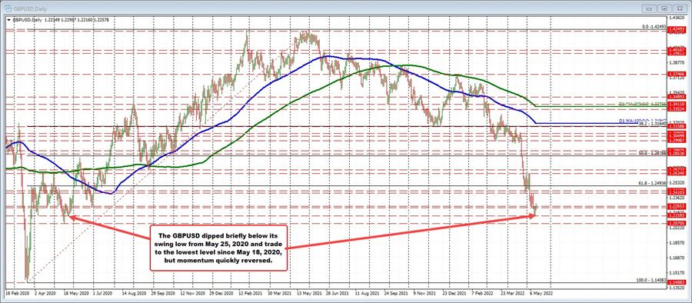Select the 100.0 - 1.14083 Fibonacci label
This screenshot has height=303, width=692.
click(x=652, y=280)
